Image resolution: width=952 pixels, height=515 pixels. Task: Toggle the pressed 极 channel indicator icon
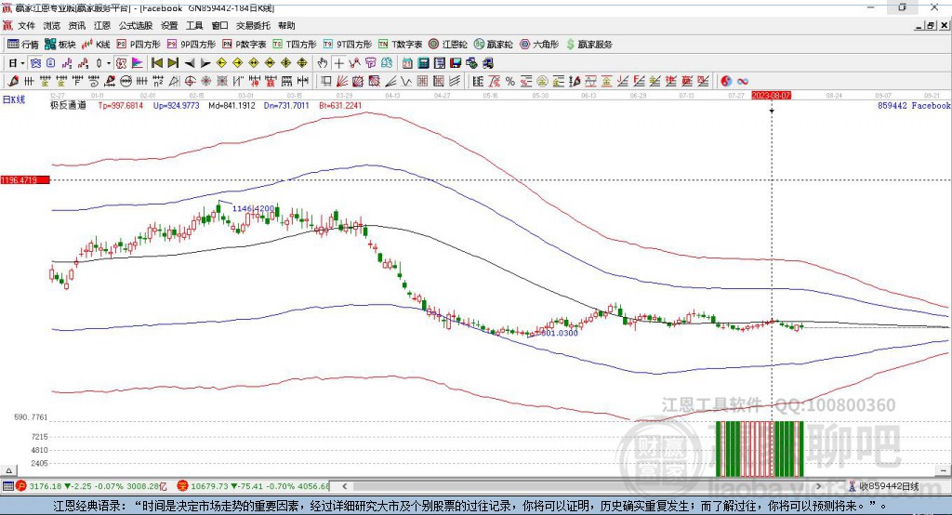[x=122, y=63]
